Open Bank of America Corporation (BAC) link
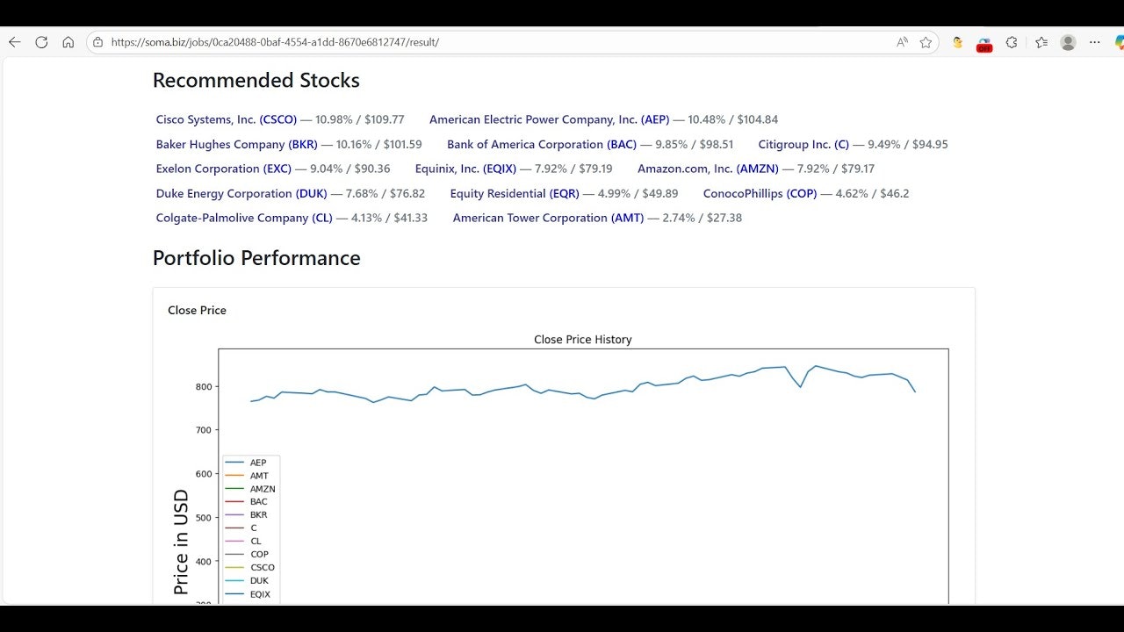The image size is (1124, 632). pos(542,144)
